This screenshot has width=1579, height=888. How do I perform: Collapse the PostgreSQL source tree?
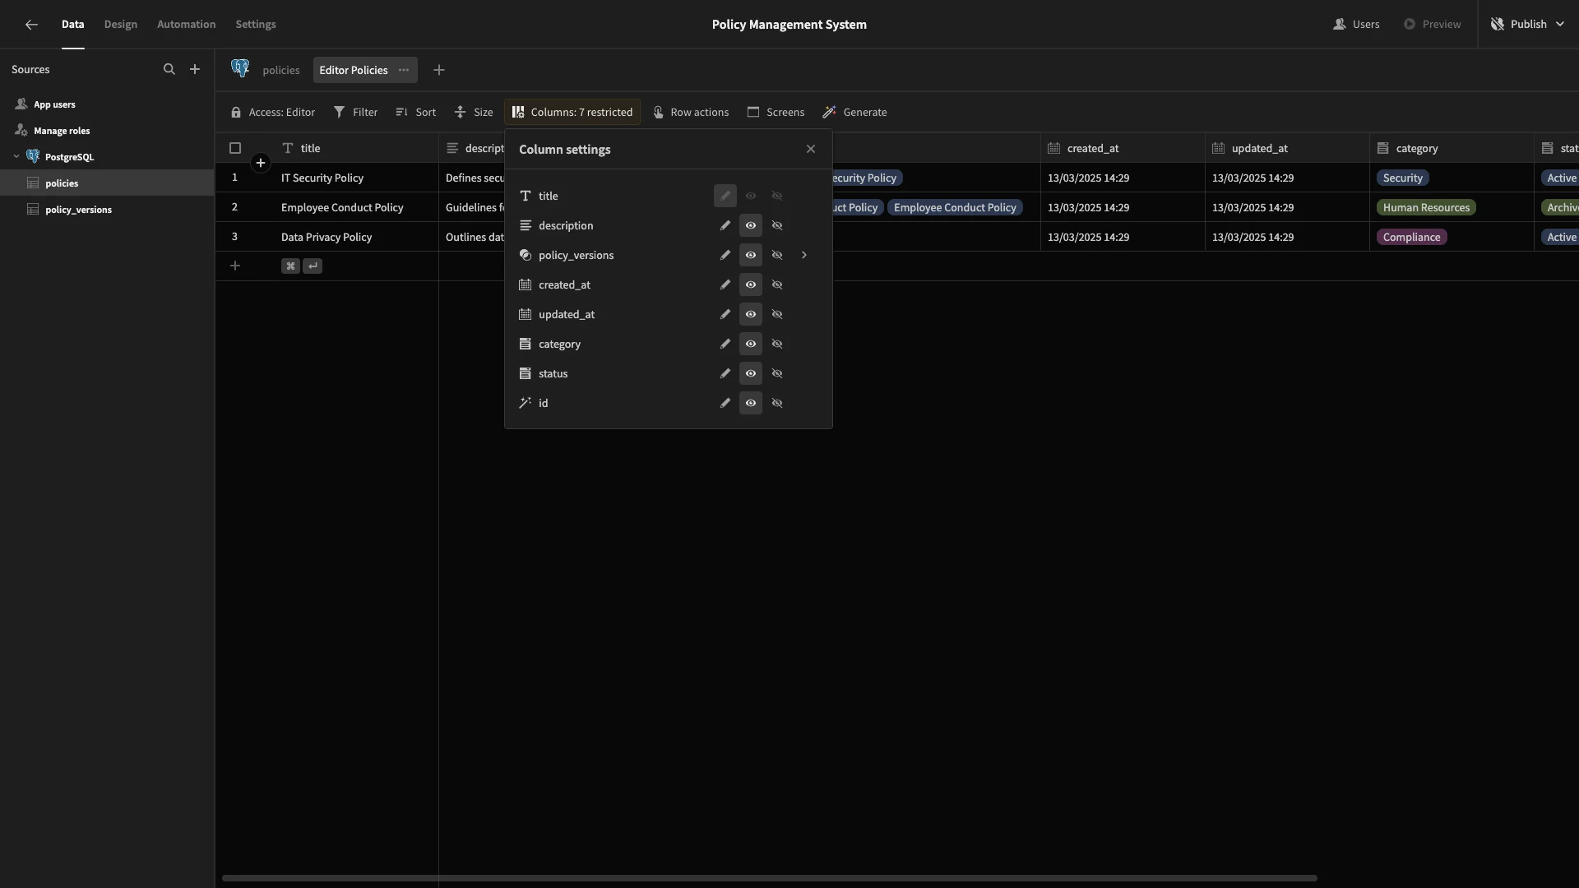tap(16, 156)
